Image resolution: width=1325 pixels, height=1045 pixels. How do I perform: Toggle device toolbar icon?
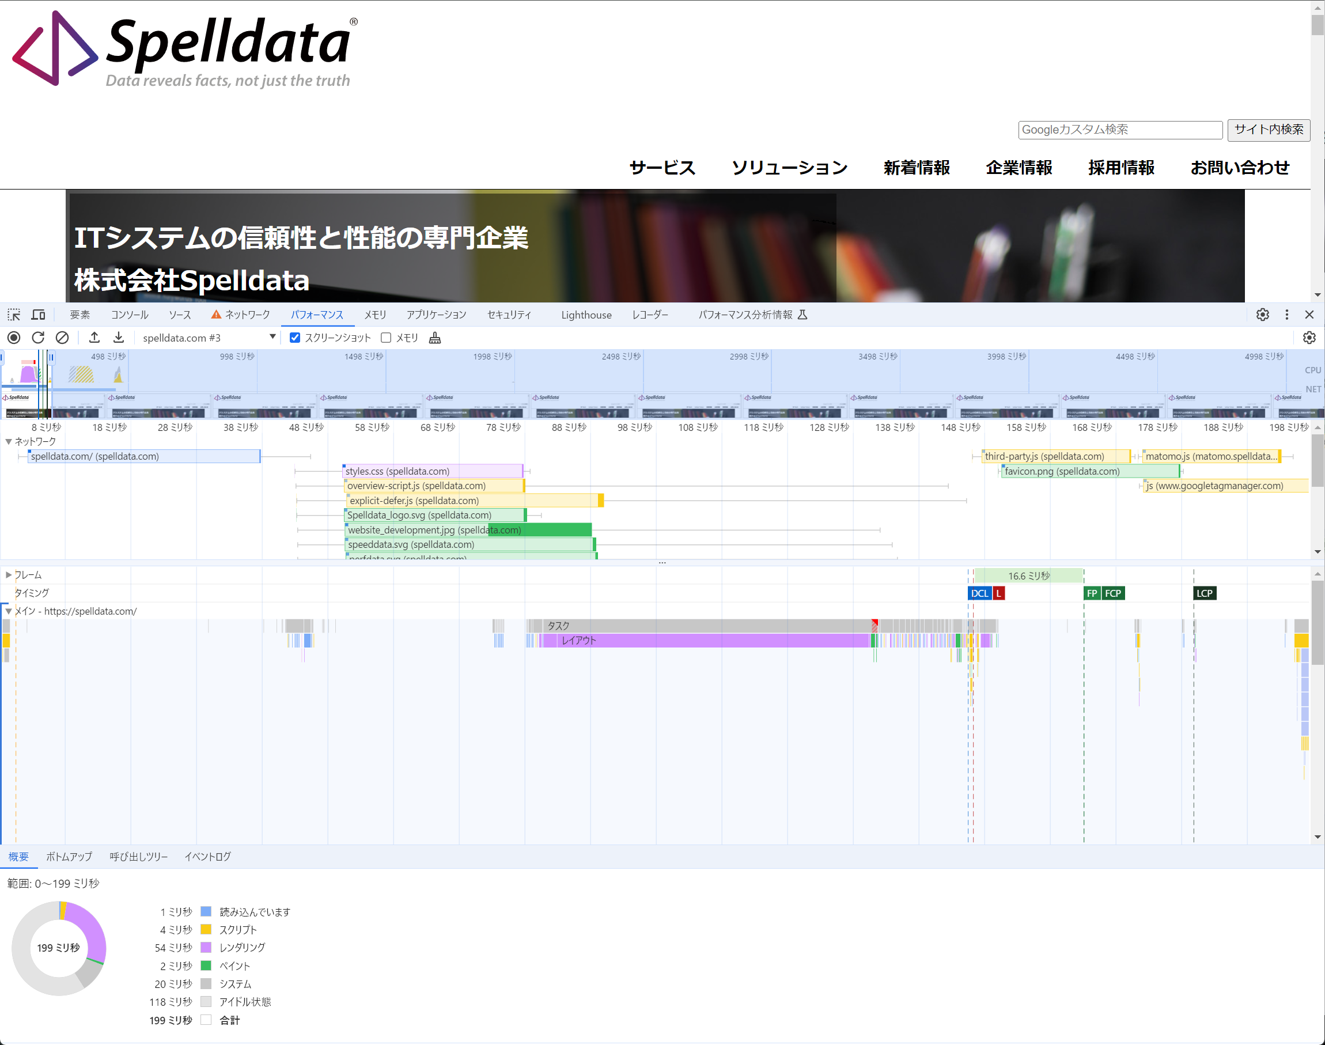click(39, 315)
